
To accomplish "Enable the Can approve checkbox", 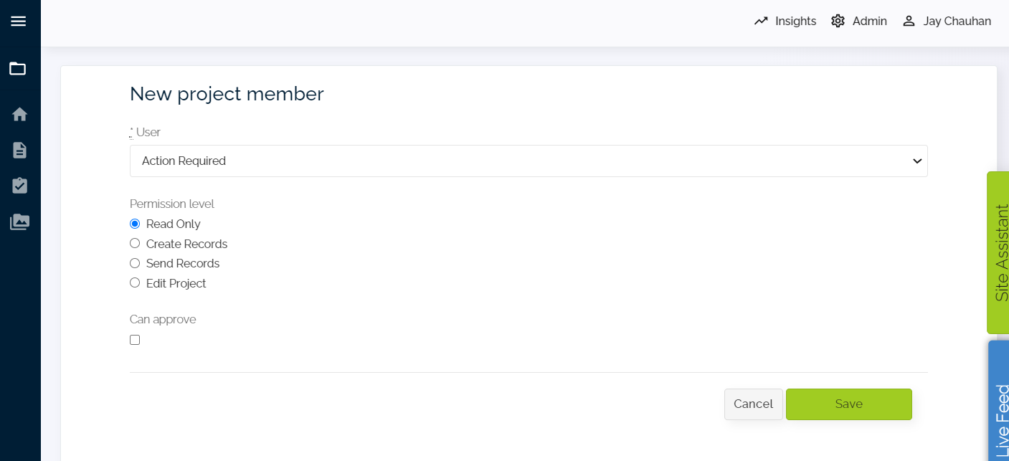I will click(x=135, y=340).
